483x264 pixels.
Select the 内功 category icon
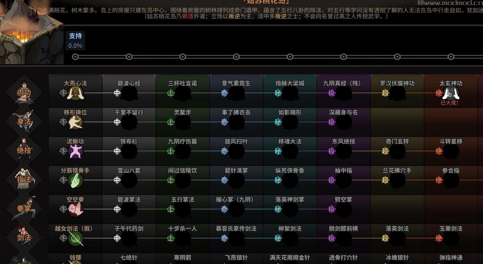coord(24,92)
